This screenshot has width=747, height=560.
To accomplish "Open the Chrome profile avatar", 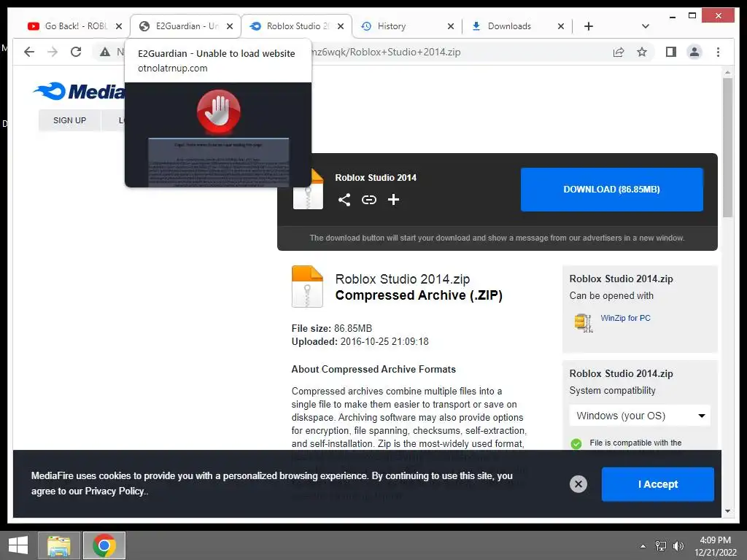I will pos(694,52).
